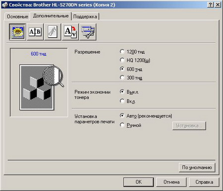The height and width of the screenshot is (191, 223).
Task: Switch to the Поддержка tab
Action: 85,16
